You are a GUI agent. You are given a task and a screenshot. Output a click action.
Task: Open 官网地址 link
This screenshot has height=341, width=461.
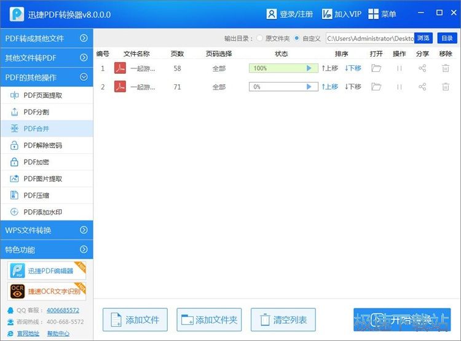[28, 334]
